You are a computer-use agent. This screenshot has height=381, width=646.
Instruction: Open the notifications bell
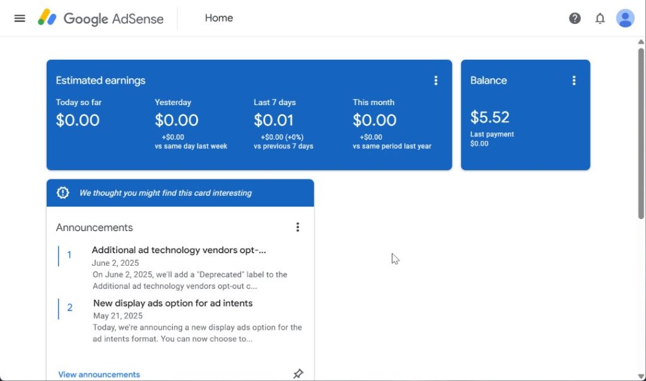click(x=600, y=18)
